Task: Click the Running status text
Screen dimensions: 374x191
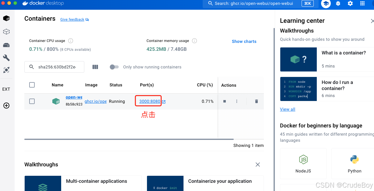Action: tap(117, 101)
